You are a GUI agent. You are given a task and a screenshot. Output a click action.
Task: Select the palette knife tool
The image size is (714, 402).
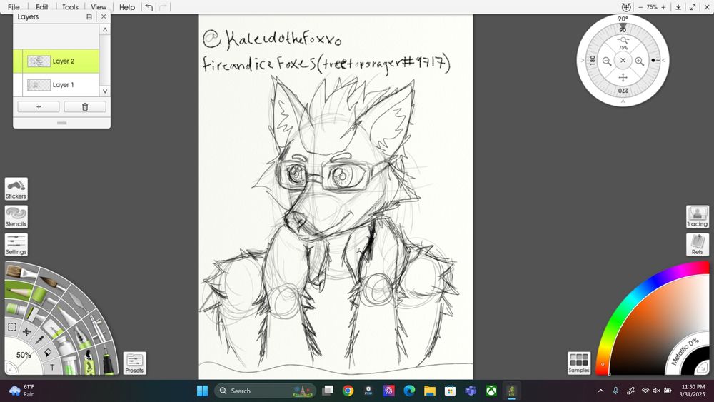pos(79,302)
